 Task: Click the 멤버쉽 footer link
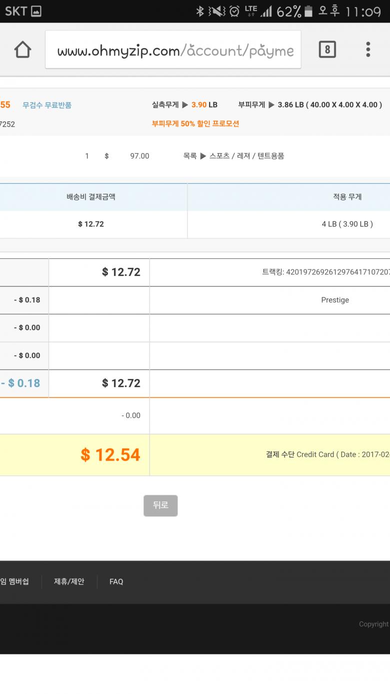pos(15,581)
